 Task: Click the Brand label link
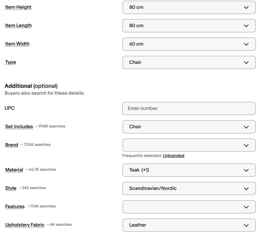click(x=12, y=145)
